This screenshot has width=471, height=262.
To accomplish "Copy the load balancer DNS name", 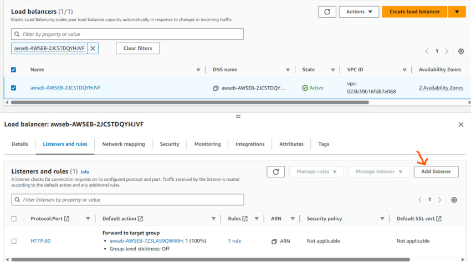I will click(216, 88).
